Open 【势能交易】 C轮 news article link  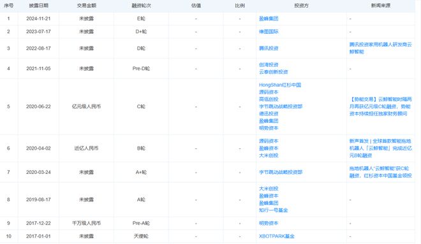coord(380,106)
